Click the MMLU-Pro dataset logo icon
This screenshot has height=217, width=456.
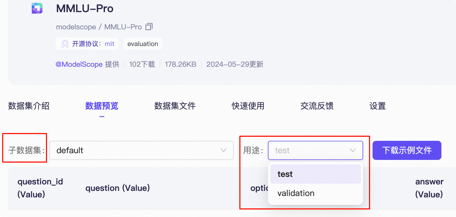pos(37,8)
